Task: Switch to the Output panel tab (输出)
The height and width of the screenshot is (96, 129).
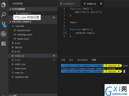Action: point(71,60)
